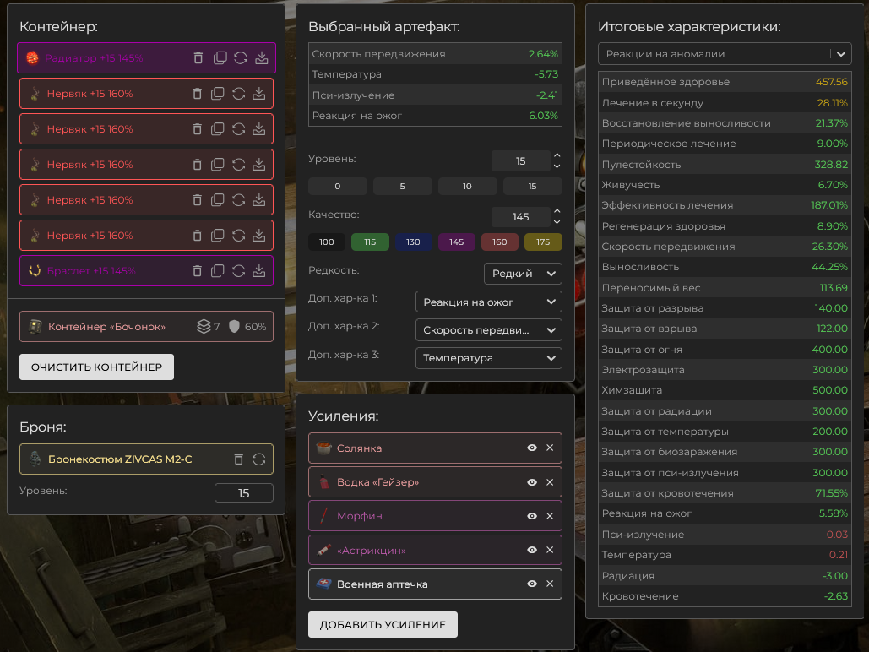Hide the Морфин boost effect
This screenshot has width=869, height=652.
(x=532, y=516)
